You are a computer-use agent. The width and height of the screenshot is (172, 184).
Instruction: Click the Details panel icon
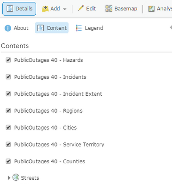(x=10, y=8)
